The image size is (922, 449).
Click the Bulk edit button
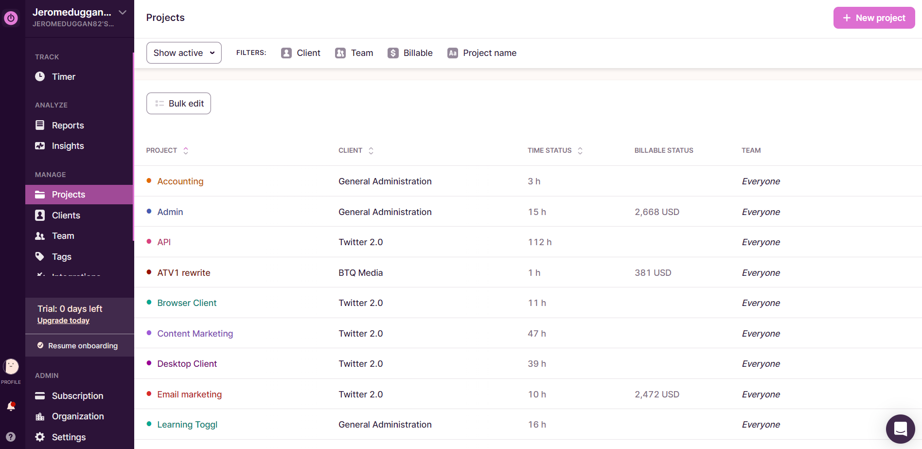click(x=178, y=104)
